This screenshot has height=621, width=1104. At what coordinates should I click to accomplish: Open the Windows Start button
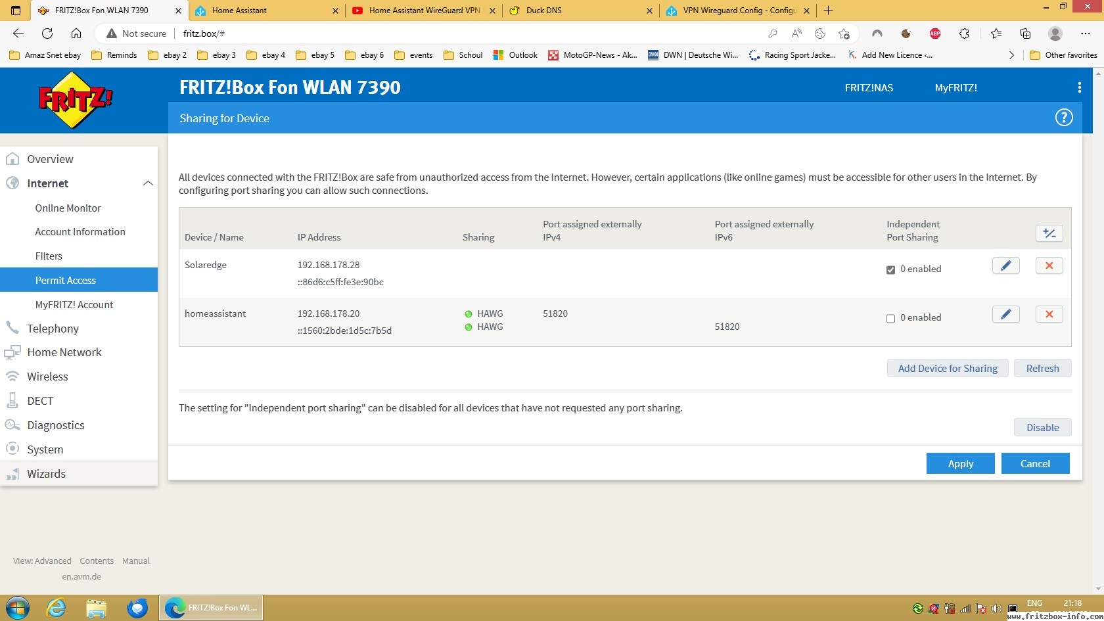[18, 608]
